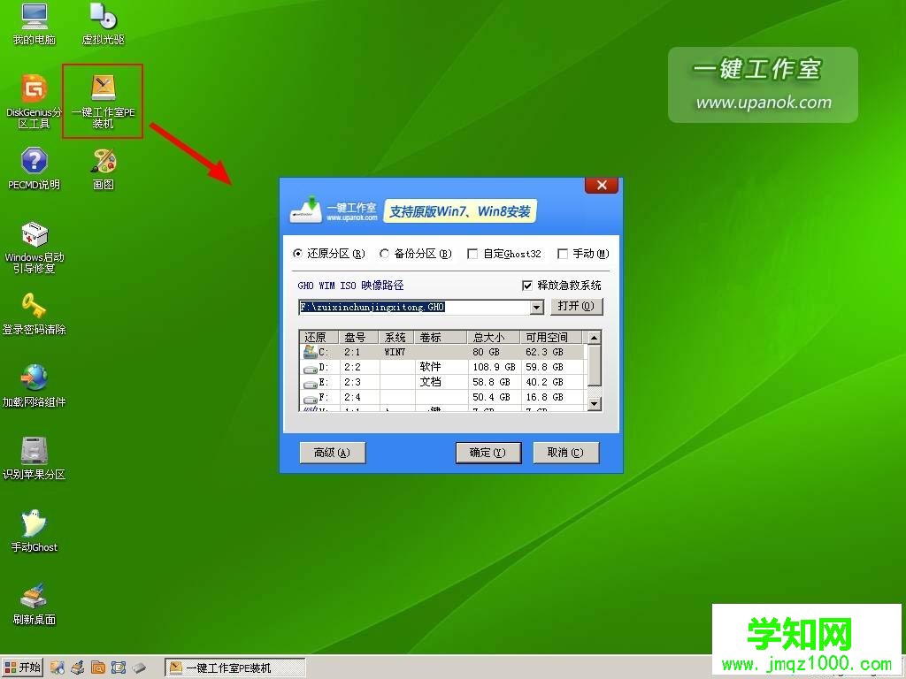The width and height of the screenshot is (906, 679).
Task: Select 还原分区(R) radio button
Action: [x=329, y=254]
